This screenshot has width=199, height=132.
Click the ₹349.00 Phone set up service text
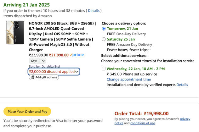(x=132, y=74)
